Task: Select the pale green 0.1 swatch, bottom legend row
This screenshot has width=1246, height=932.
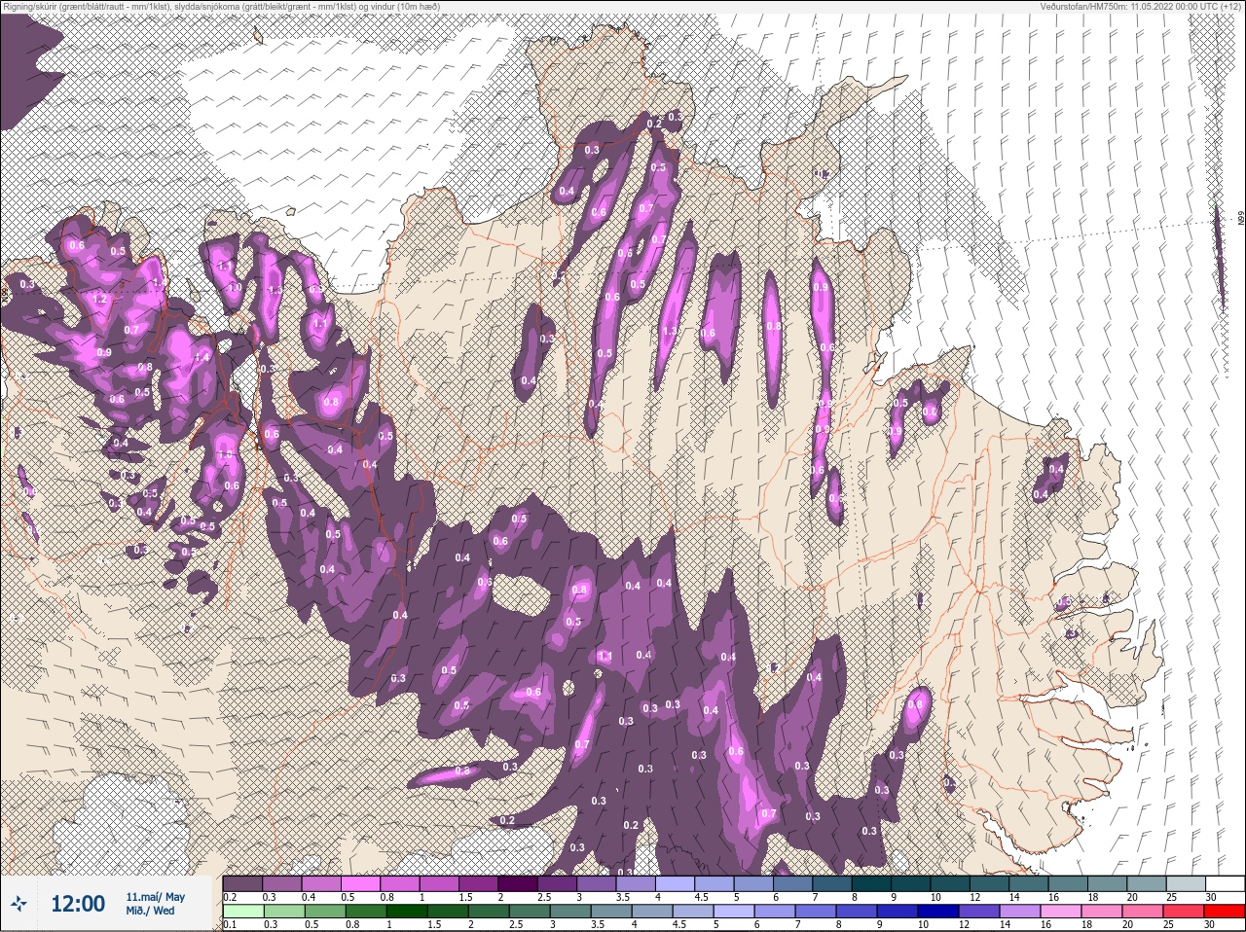Action: [x=242, y=911]
